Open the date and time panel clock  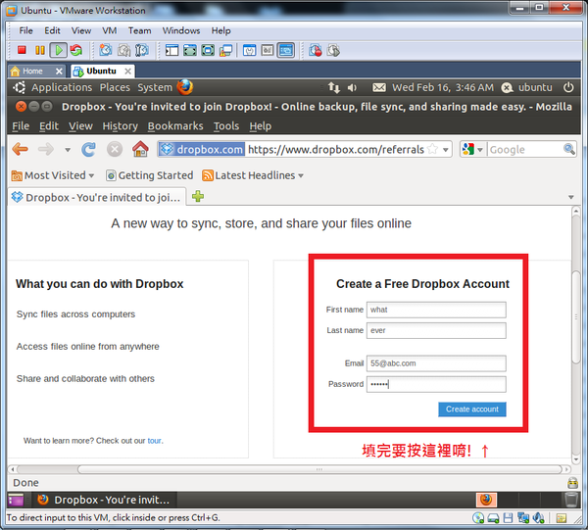click(x=443, y=88)
